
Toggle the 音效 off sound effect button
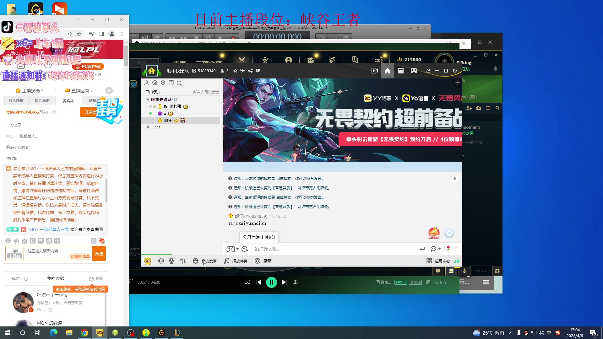pos(416,282)
